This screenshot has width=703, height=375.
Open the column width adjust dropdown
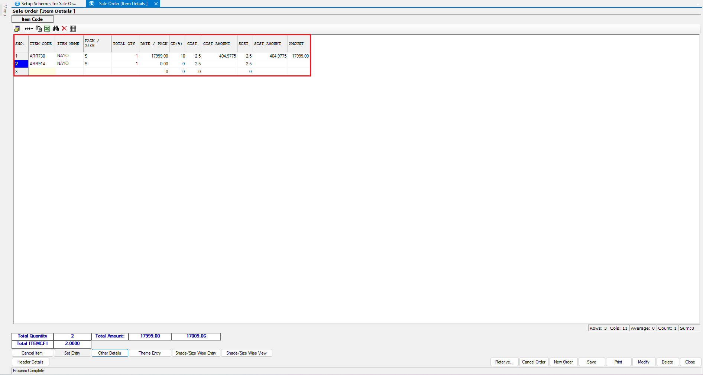click(29, 29)
